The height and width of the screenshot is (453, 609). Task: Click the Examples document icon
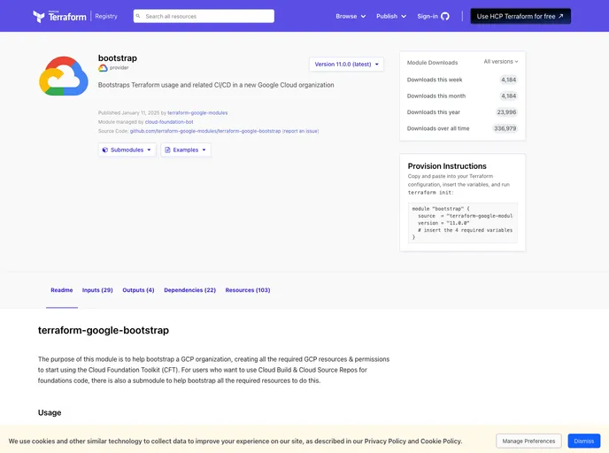[167, 150]
